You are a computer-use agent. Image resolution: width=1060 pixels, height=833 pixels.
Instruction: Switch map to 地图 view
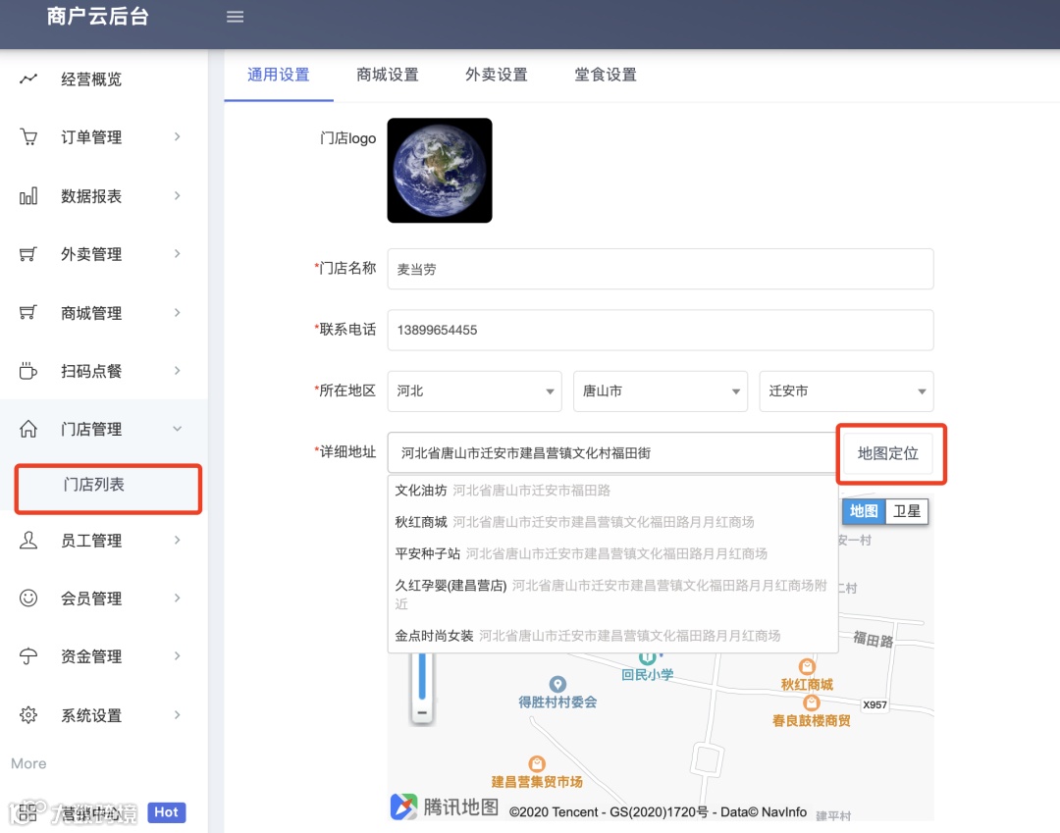click(864, 511)
